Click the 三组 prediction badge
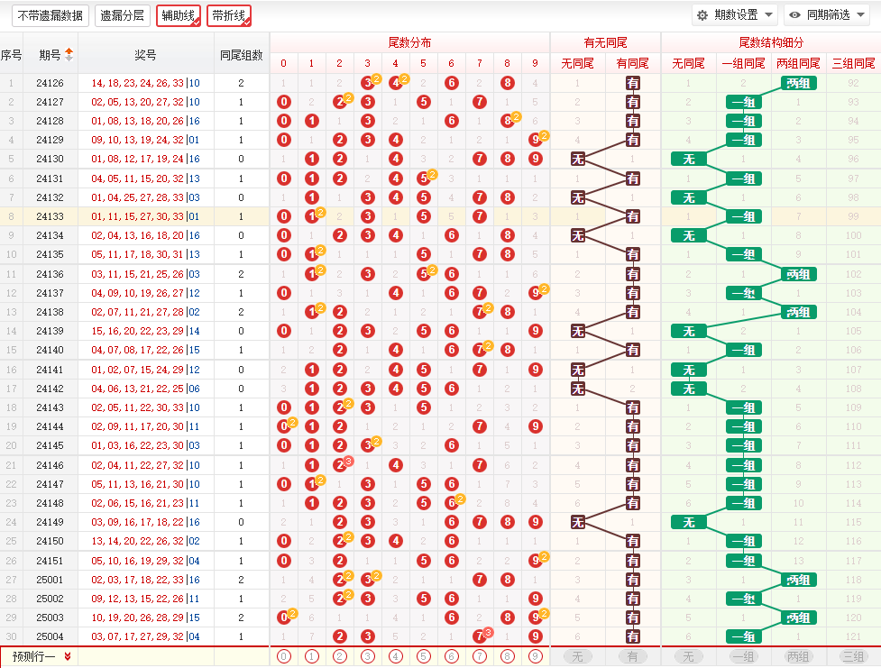The image size is (881, 668). [x=853, y=656]
